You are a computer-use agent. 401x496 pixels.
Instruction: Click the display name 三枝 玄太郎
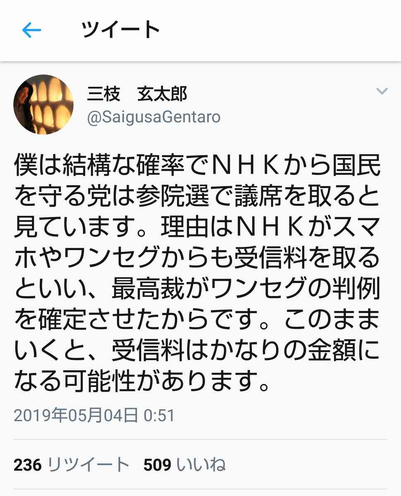[x=137, y=94]
